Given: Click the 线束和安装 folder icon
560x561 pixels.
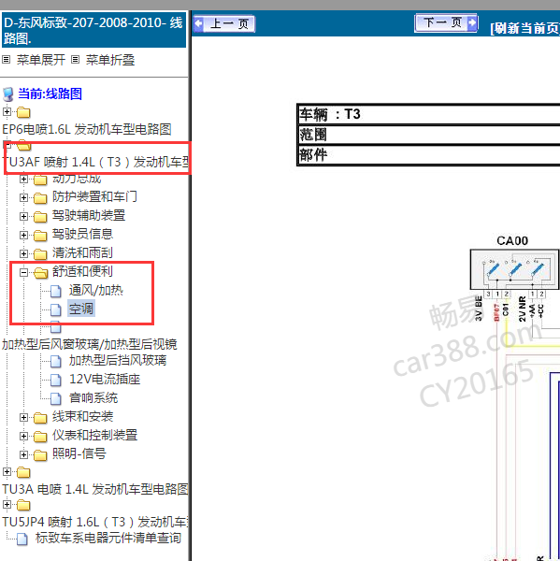Looking at the screenshot, I should pos(40,418).
